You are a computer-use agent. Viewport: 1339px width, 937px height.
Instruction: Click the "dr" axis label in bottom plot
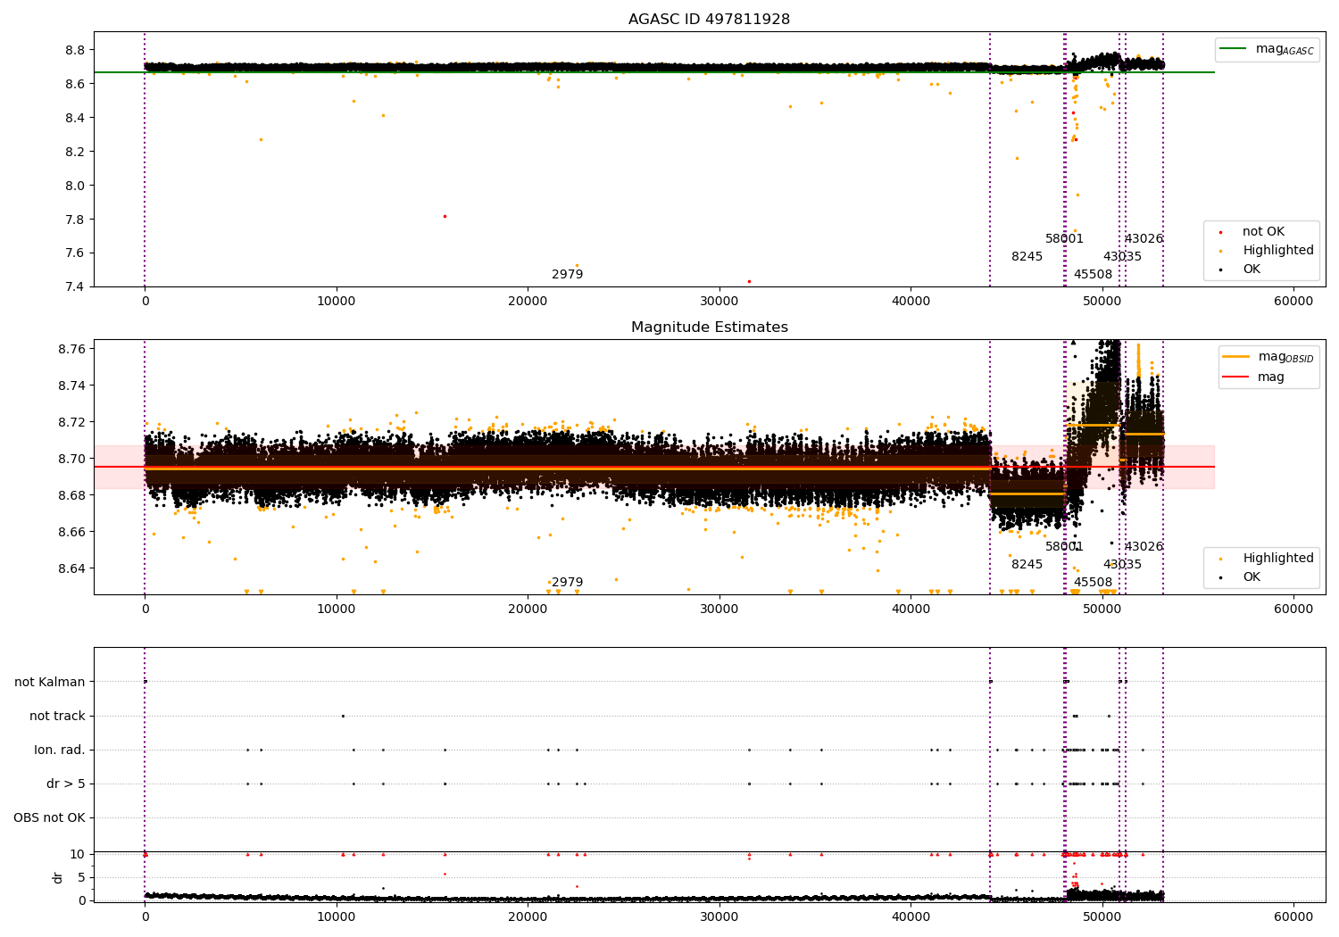[x=58, y=877]
